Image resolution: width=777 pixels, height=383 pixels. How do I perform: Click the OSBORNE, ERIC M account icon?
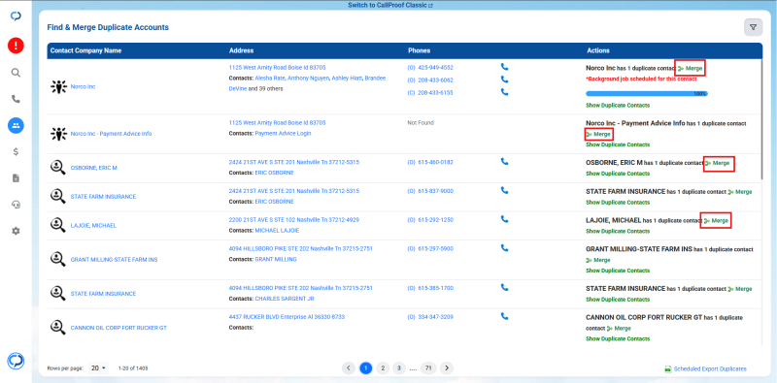click(58, 168)
